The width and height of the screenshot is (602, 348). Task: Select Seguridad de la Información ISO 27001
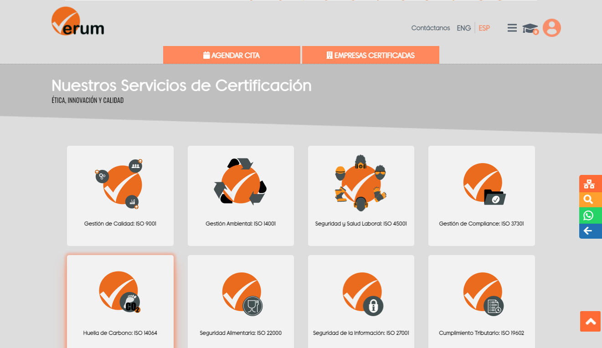(x=361, y=301)
